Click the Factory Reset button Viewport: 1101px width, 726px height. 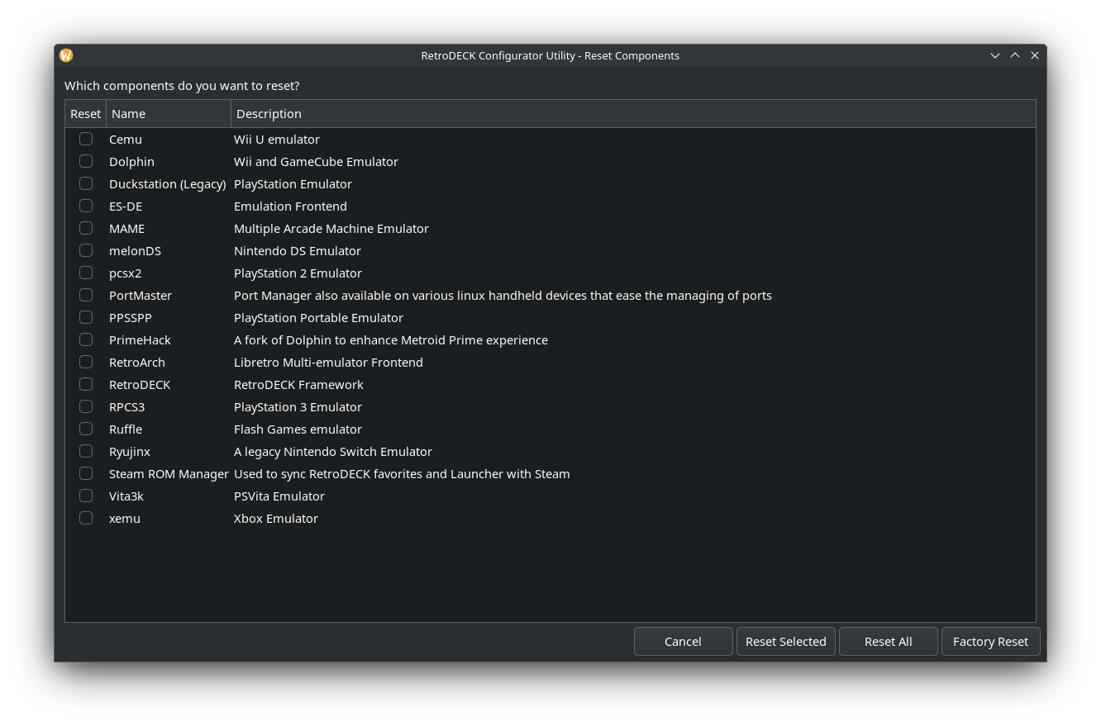pos(990,642)
